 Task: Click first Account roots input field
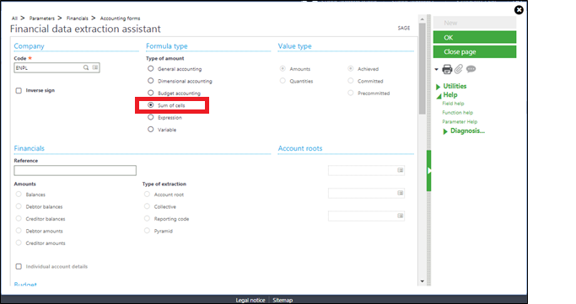pos(366,170)
